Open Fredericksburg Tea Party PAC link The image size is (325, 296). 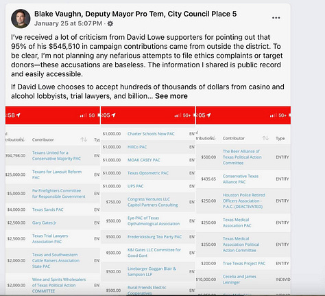[154, 237]
